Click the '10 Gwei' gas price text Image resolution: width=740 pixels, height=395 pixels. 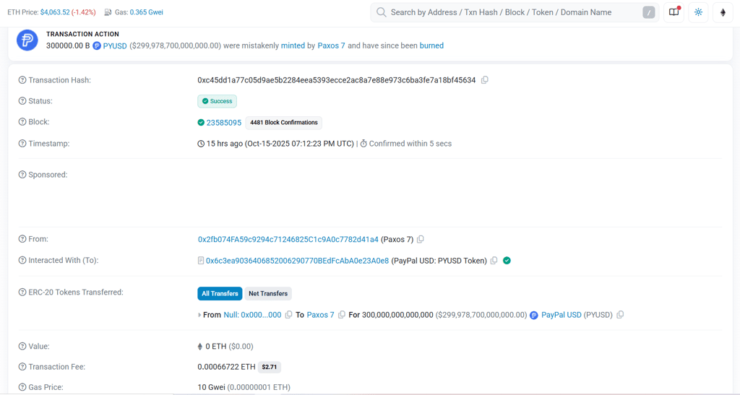[x=212, y=387]
